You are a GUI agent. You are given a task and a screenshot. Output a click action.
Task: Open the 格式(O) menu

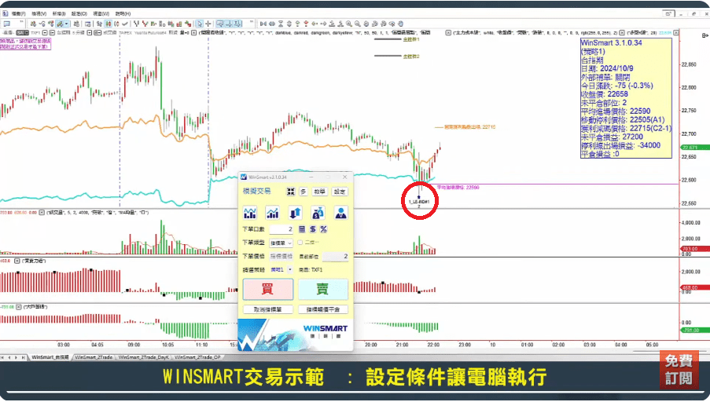pos(79,14)
